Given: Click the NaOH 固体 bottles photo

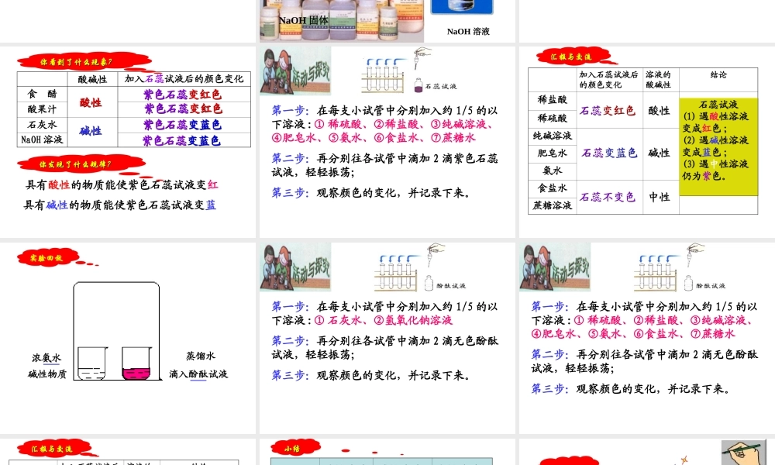Looking at the screenshot, I should [x=342, y=20].
